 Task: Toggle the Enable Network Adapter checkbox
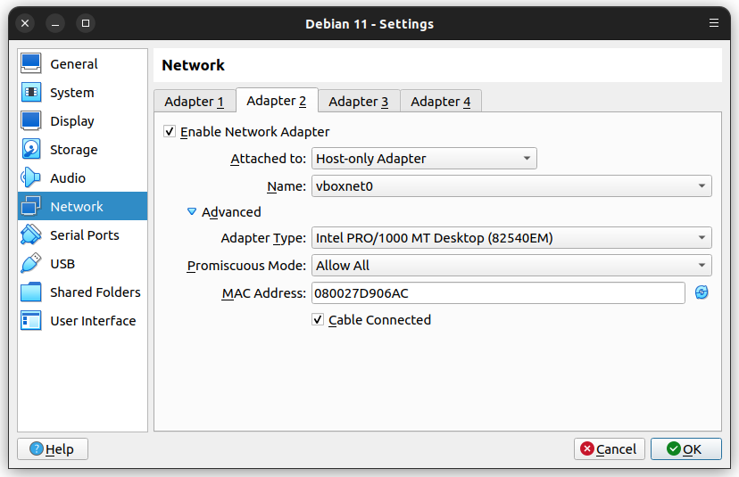[x=170, y=131]
